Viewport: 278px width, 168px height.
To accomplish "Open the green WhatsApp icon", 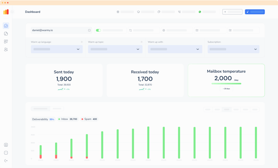I will click(200, 12).
